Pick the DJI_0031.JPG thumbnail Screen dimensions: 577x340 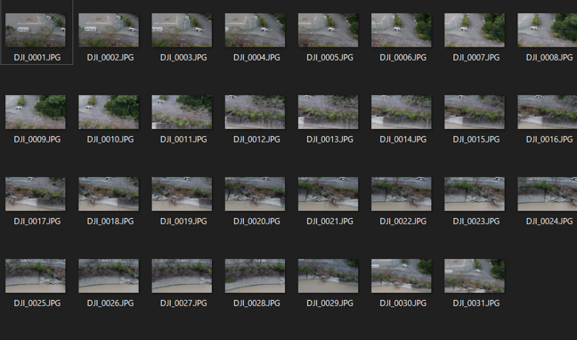(475, 276)
